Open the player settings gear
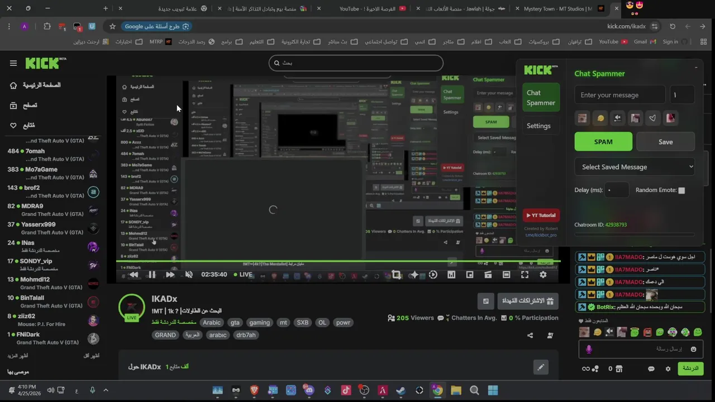Screen dimensions: 715x402 [x=543, y=275]
